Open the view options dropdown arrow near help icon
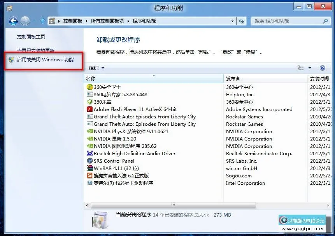 pos(310,68)
